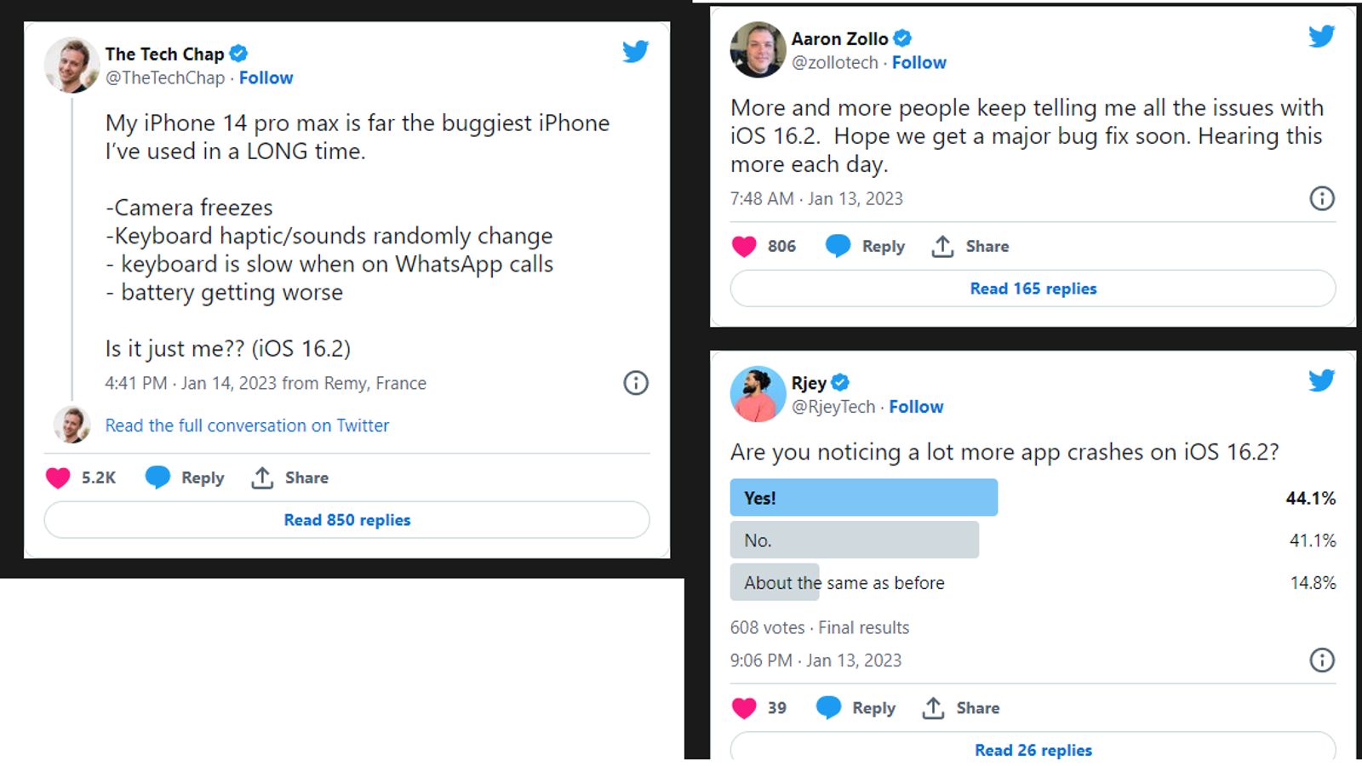Read the full conversation on Twitter

[x=247, y=426]
